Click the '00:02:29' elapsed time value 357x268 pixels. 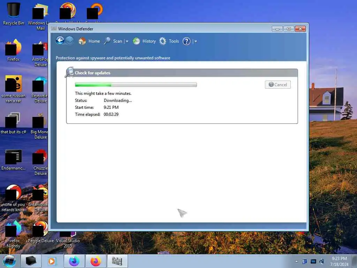click(x=111, y=114)
